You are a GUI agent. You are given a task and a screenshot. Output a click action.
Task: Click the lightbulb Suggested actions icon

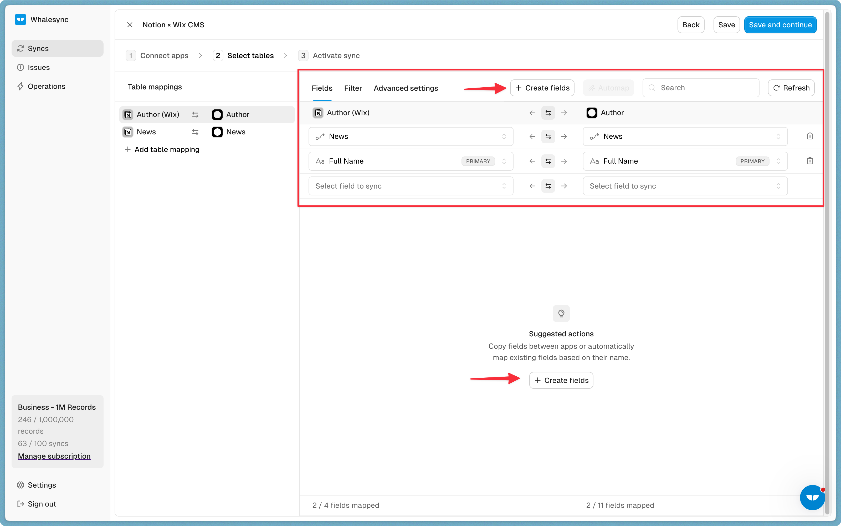[x=561, y=313]
